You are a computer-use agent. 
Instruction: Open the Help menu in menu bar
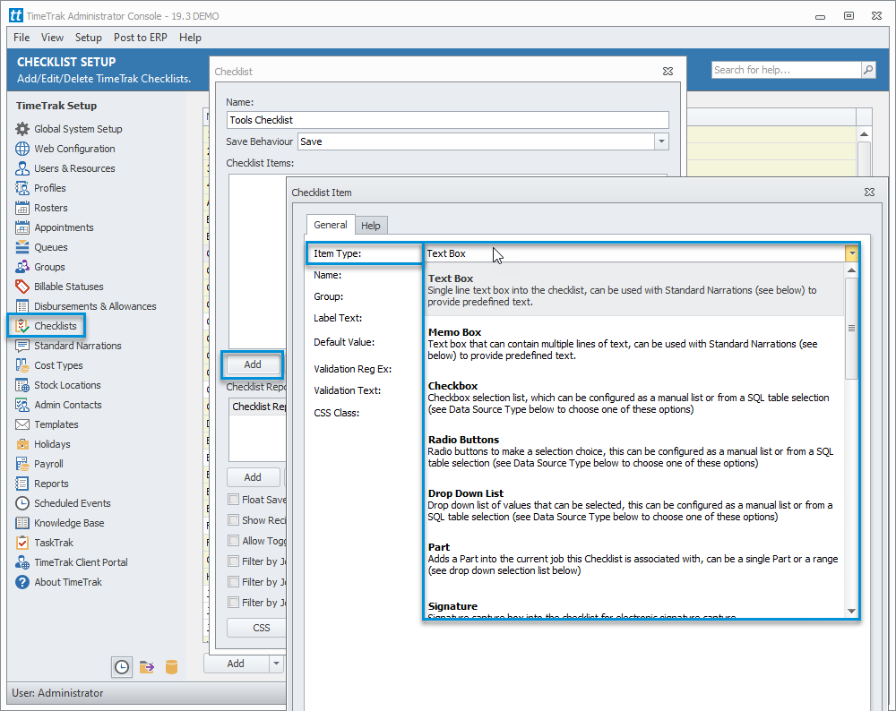pos(190,38)
